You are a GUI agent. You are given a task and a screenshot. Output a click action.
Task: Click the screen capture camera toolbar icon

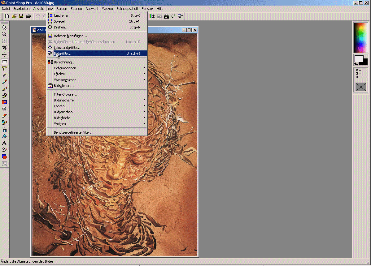click(166, 16)
